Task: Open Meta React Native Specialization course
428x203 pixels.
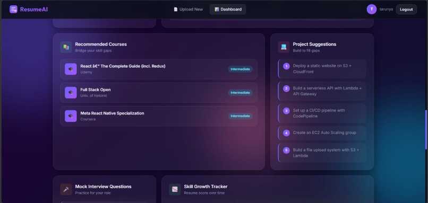Action: (x=159, y=116)
